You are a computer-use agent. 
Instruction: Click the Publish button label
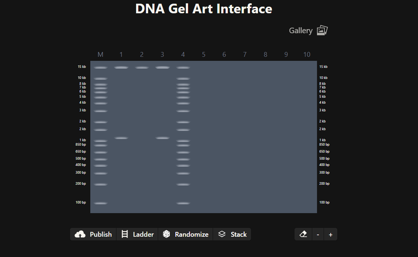point(101,235)
